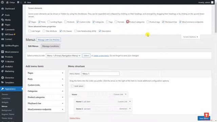Image resolution: width=217 pixels, height=122 pixels.
Task: Open the Marketing megaphone icon
Action: point(2,71)
